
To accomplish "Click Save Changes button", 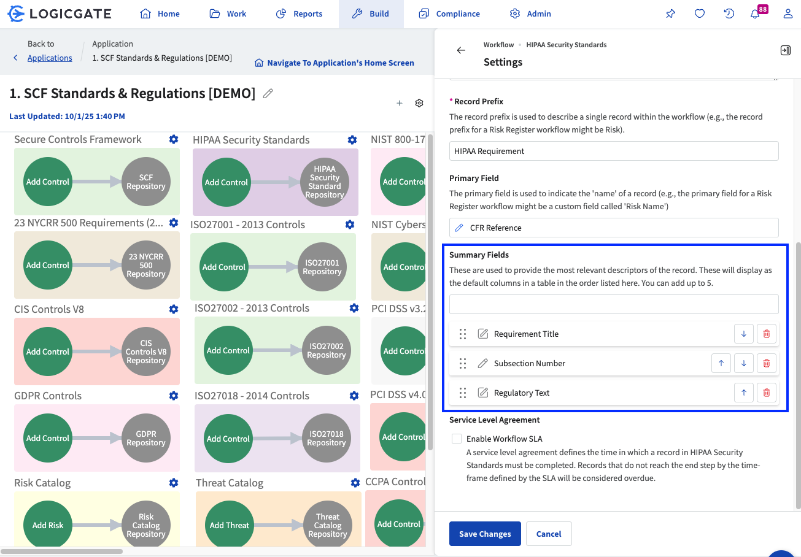I will click(x=485, y=534).
